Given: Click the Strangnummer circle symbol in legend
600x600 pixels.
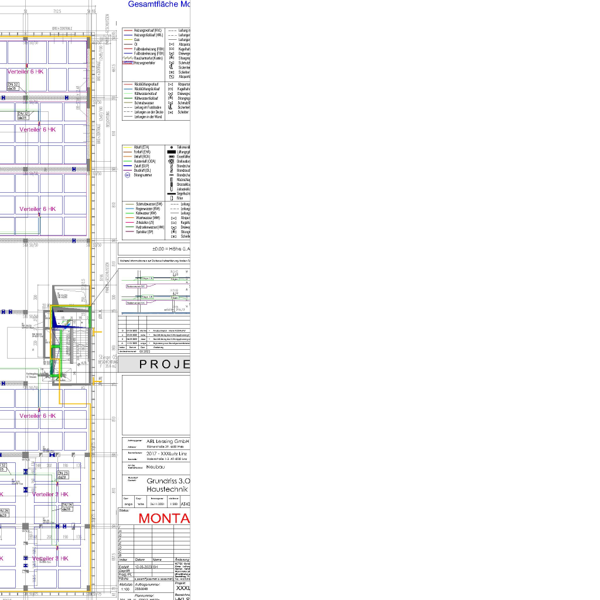Looking at the screenshot, I should 127,175.
